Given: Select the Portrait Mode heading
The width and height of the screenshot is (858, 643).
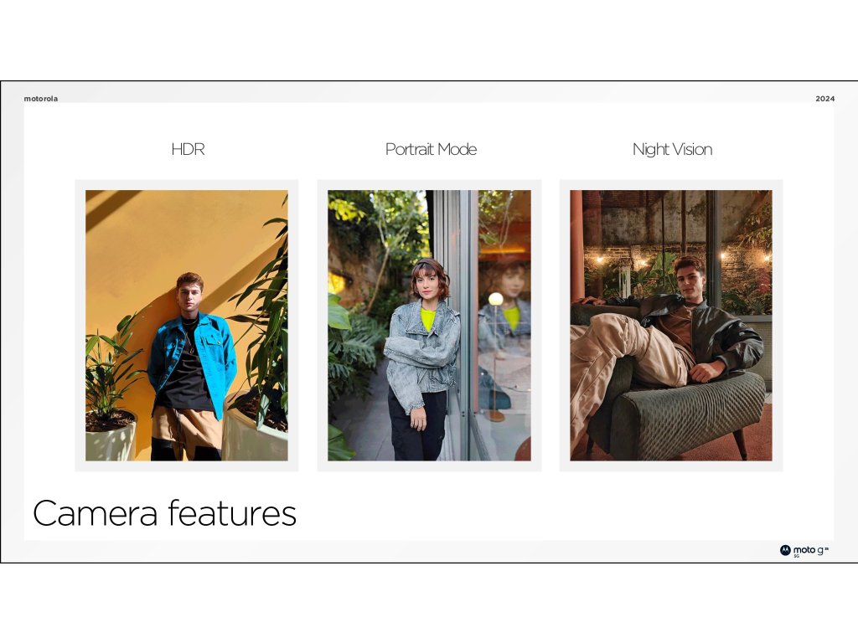Looking at the screenshot, I should (x=431, y=149).
